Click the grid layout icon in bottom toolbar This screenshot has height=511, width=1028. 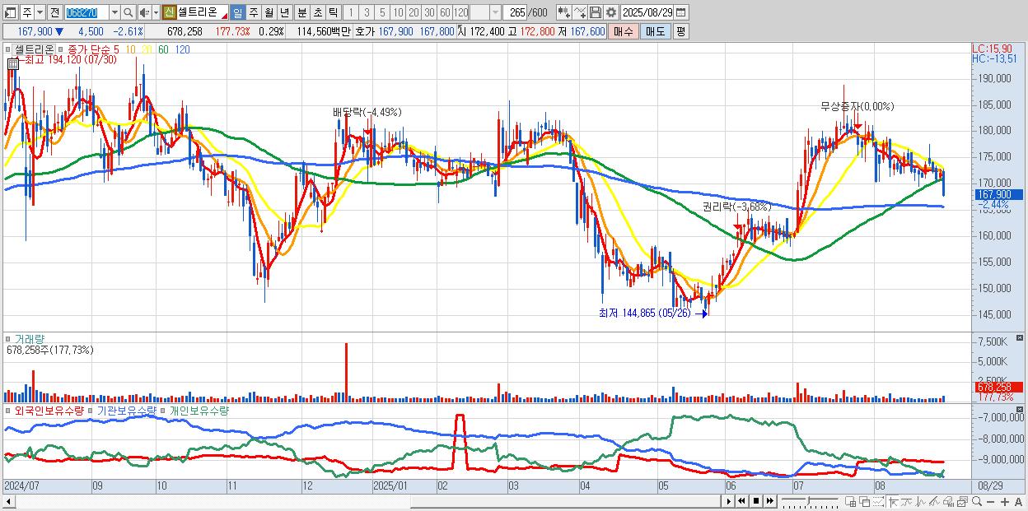click(x=851, y=502)
